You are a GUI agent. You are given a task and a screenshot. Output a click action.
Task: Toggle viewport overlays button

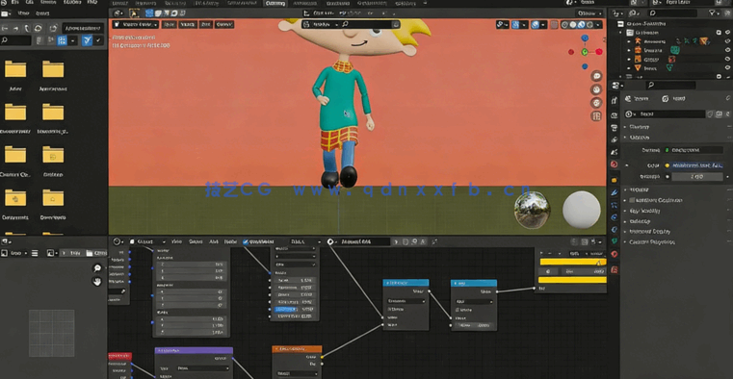pos(536,25)
